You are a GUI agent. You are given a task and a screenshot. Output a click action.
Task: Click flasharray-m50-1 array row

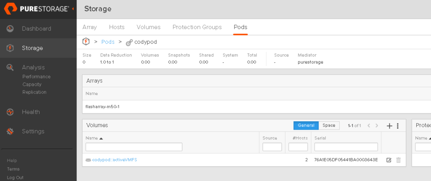pyautogui.click(x=256, y=107)
